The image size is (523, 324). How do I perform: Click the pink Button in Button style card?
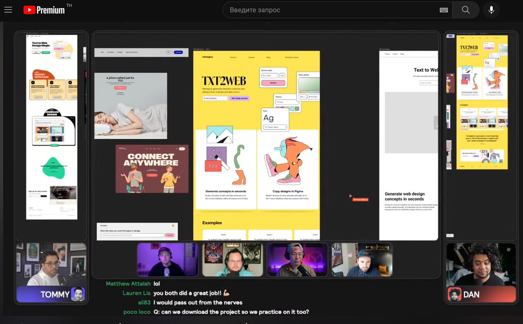pyautogui.click(x=273, y=83)
